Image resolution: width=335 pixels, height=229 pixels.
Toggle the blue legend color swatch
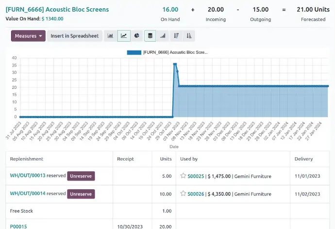[134, 52]
